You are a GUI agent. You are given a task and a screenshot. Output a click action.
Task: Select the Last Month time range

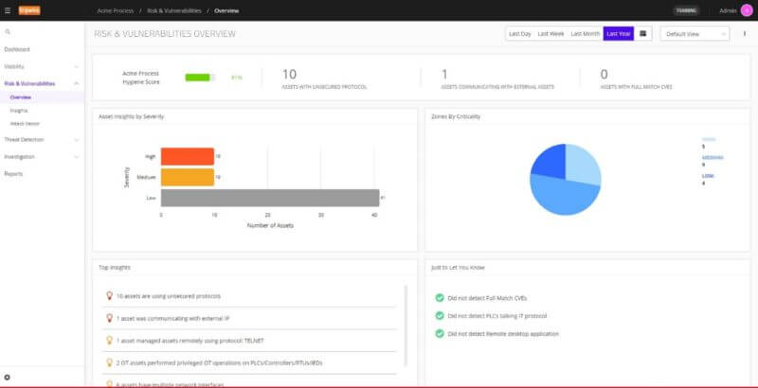pyautogui.click(x=585, y=33)
